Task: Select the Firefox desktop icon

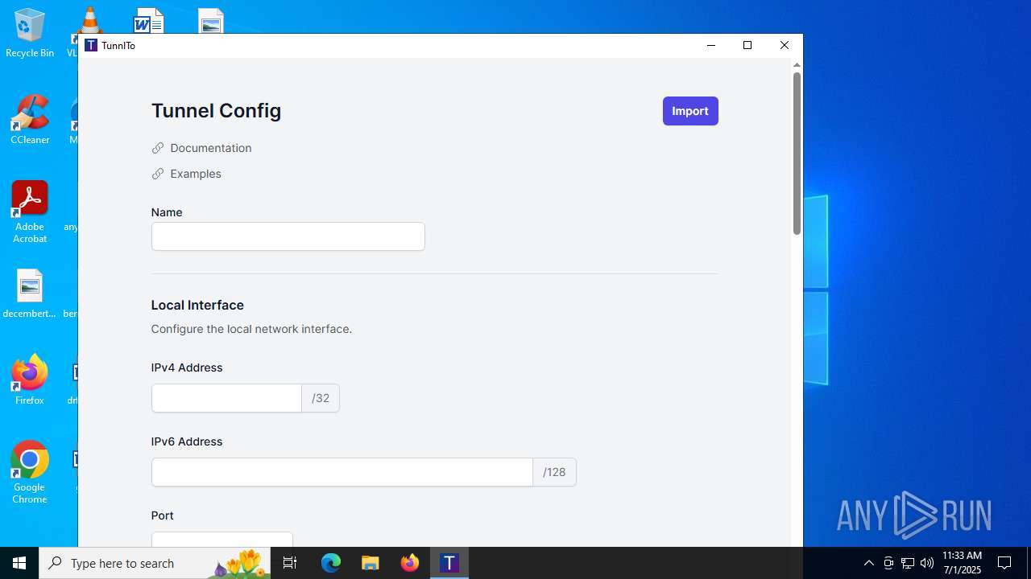Action: tap(30, 380)
